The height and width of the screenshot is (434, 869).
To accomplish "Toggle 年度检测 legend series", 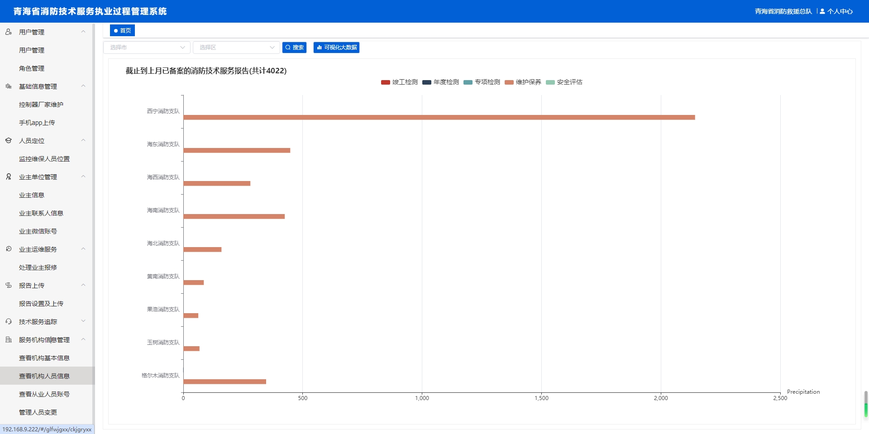I will tap(440, 82).
